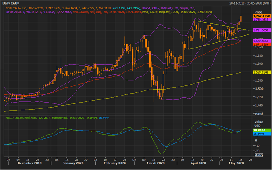Click the 1,530 price axis label

(x=259, y=80)
